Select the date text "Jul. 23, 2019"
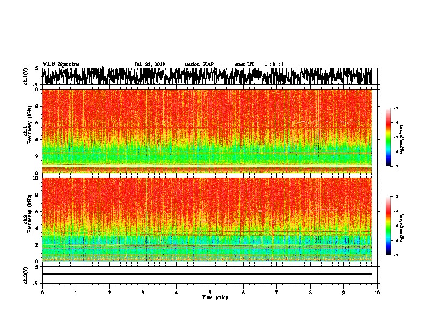The height and width of the screenshot is (328, 425). click(150, 64)
